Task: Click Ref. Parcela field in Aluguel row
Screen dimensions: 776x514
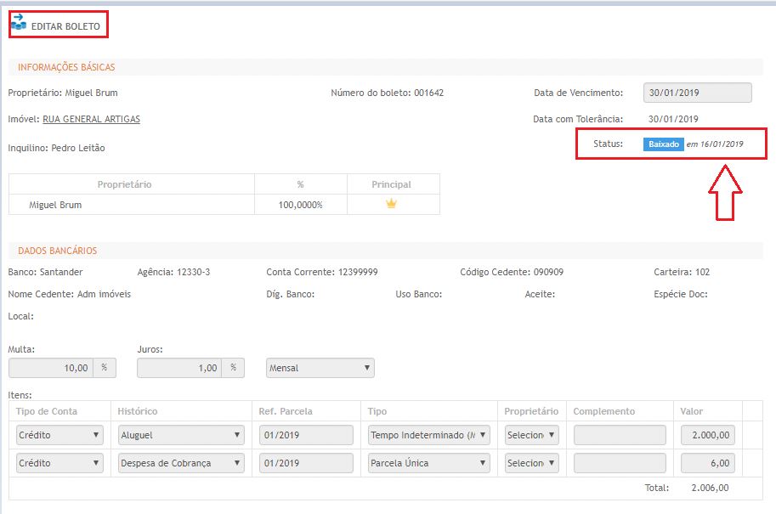Action: [x=306, y=435]
